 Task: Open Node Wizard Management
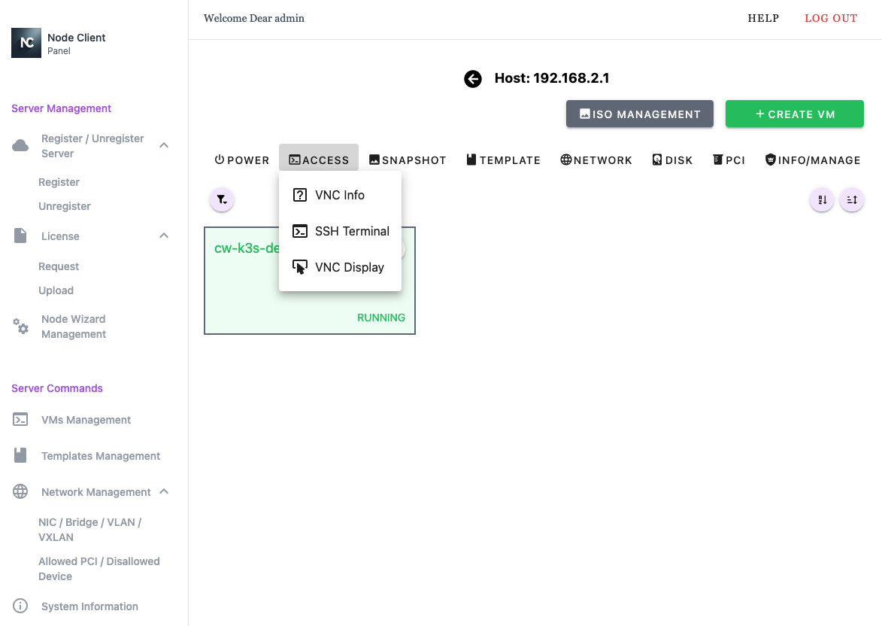click(73, 327)
